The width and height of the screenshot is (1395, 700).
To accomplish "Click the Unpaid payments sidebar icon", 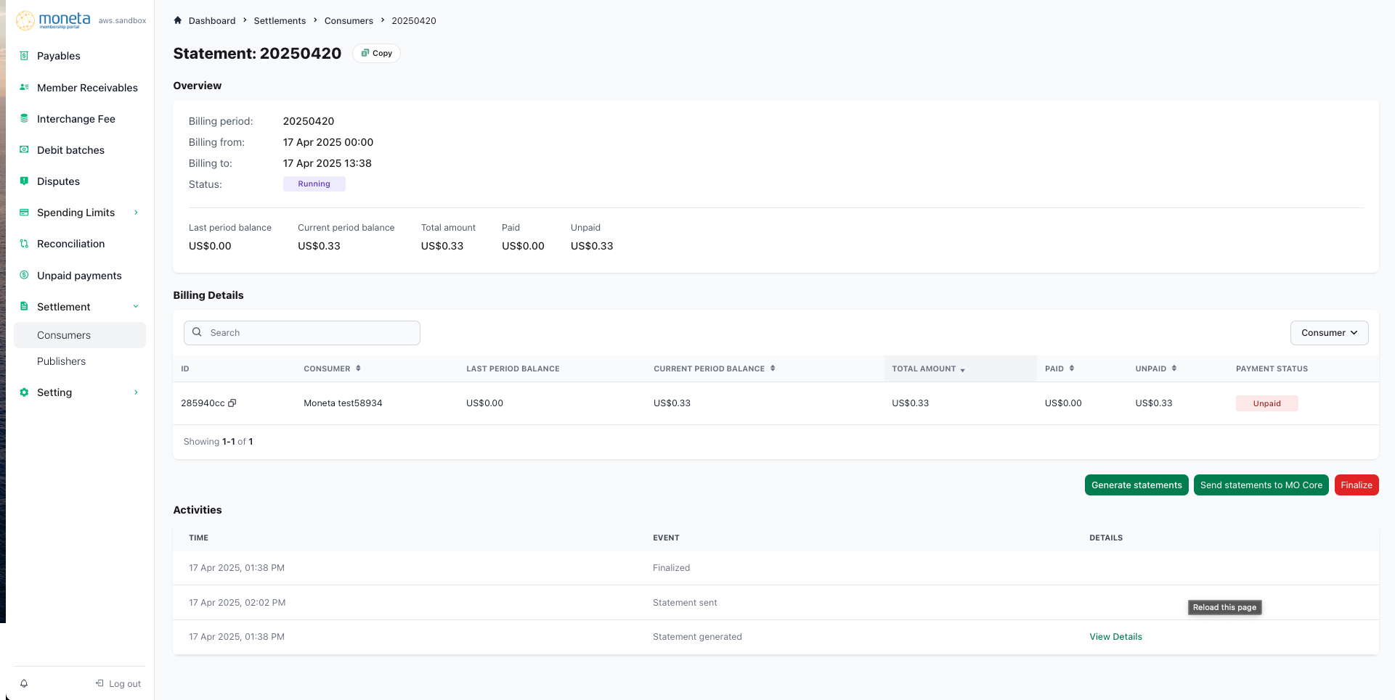I will coord(24,275).
